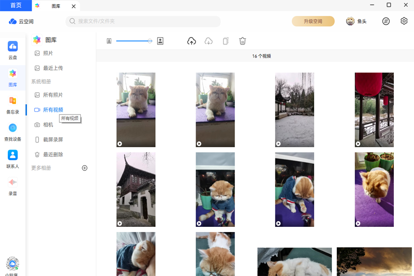Open 最近删除 recently deleted album
The width and height of the screenshot is (414, 276).
tap(53, 154)
